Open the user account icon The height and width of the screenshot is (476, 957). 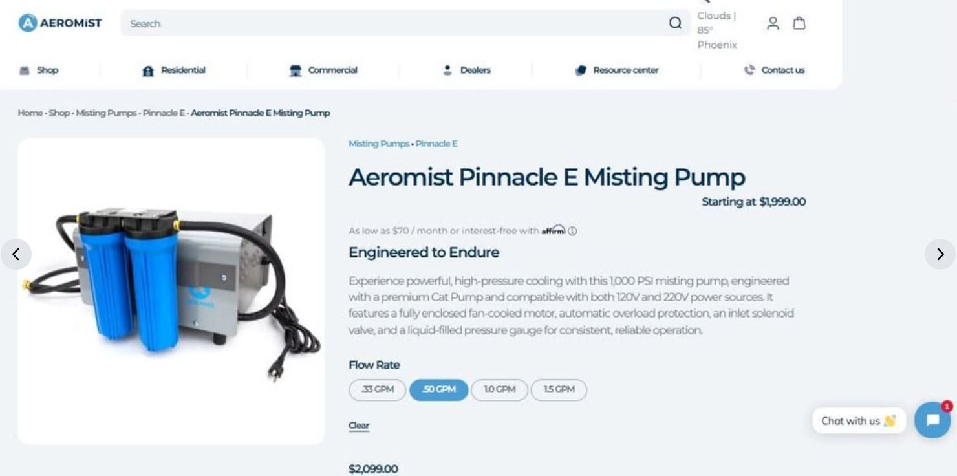(x=772, y=23)
